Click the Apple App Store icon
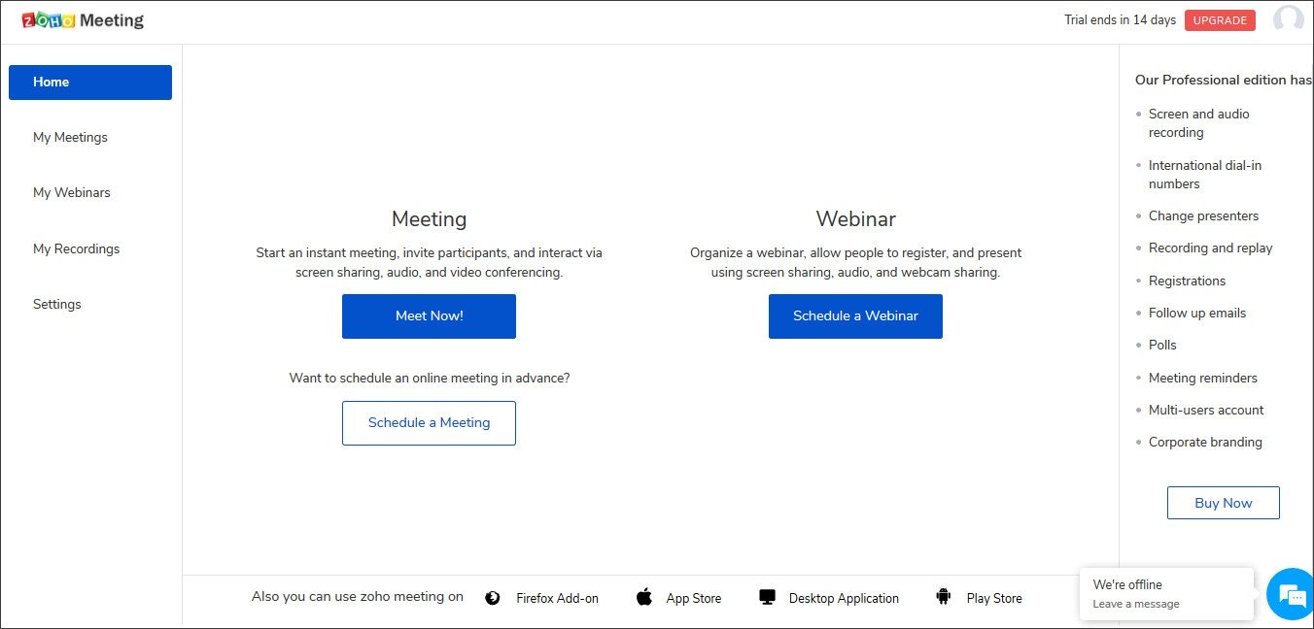Viewport: 1314px width, 629px height. [644, 597]
